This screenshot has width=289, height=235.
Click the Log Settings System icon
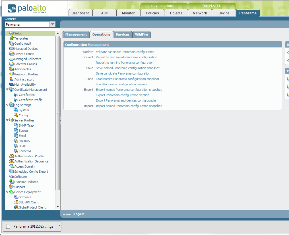(x=16, y=110)
